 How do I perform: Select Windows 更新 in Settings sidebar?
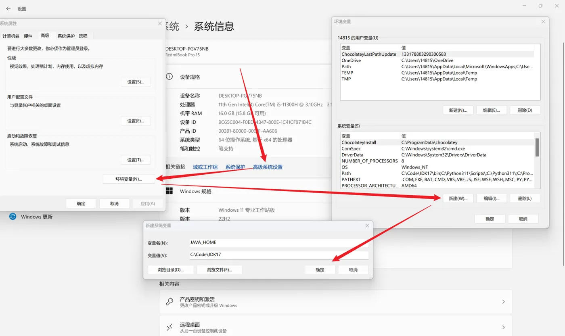click(x=37, y=217)
